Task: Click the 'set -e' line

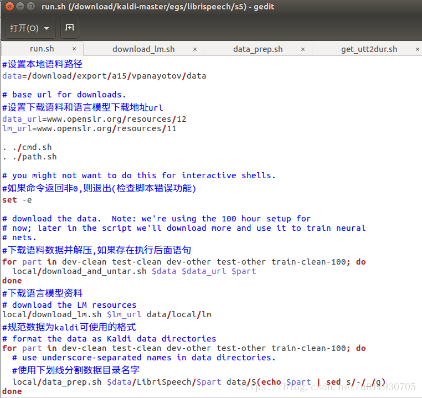Action: (17, 200)
